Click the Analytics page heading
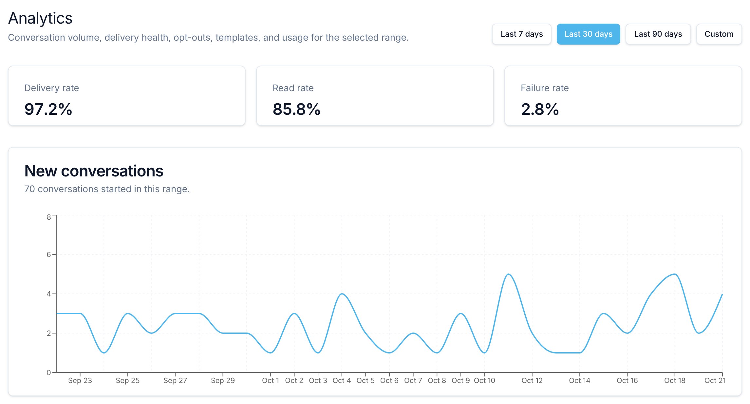The height and width of the screenshot is (404, 750). 40,18
